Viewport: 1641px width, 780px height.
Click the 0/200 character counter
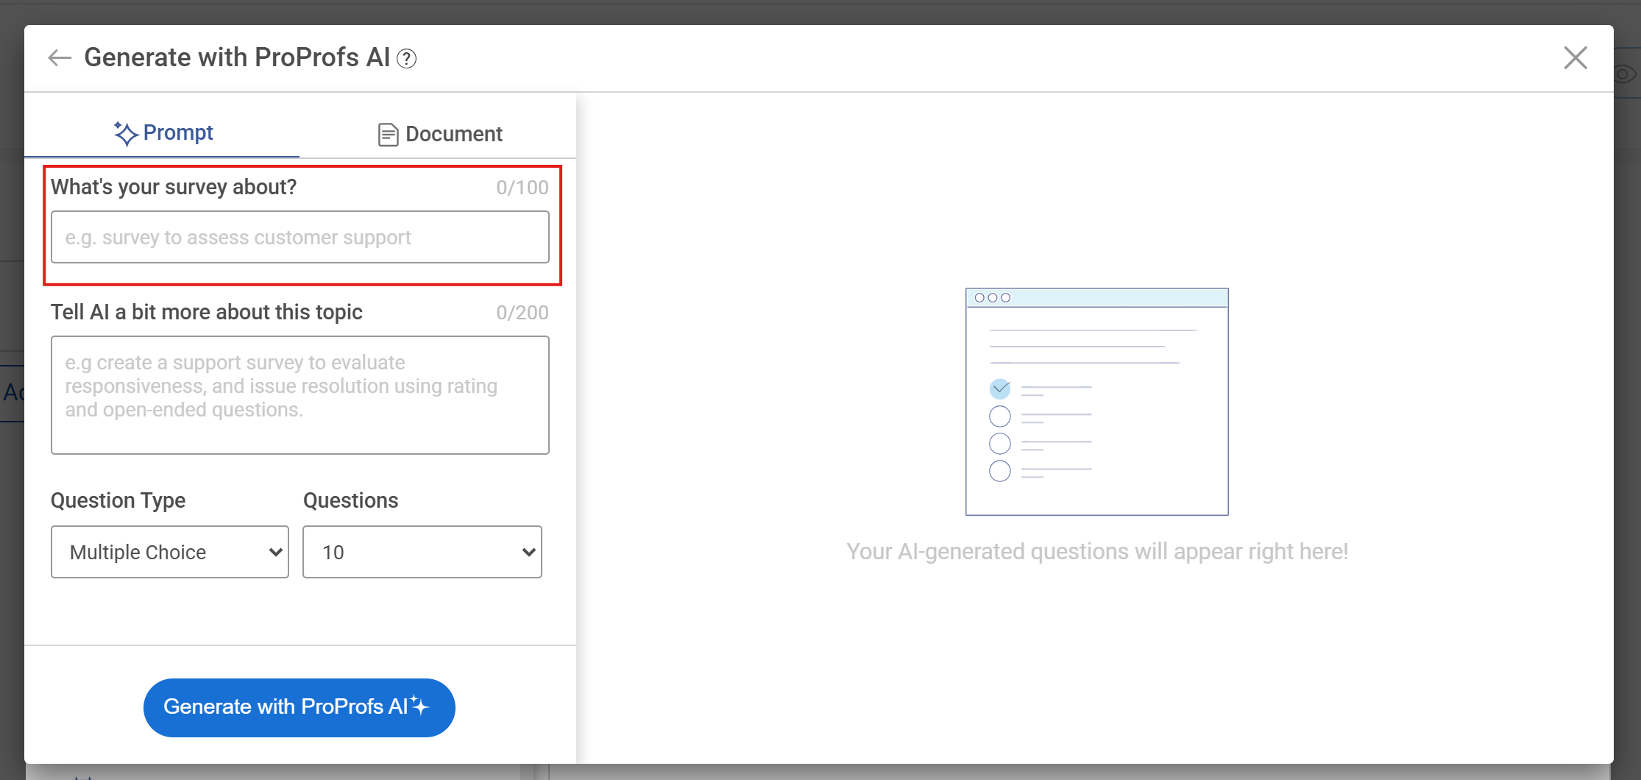pos(522,313)
